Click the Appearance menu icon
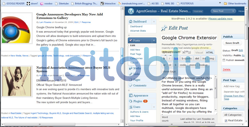 coord(130,96)
